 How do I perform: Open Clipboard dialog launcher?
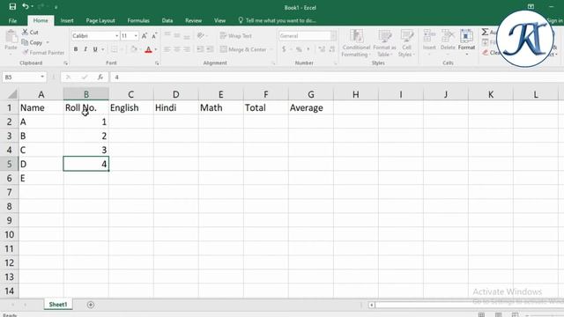coord(65,63)
